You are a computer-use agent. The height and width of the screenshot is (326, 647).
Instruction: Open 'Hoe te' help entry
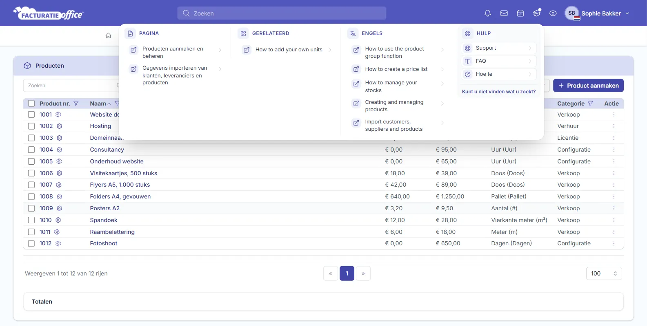(x=499, y=74)
